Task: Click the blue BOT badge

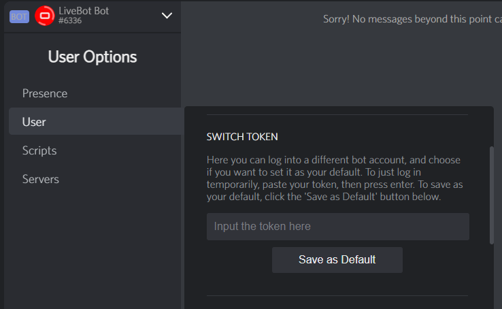Action: 19,16
